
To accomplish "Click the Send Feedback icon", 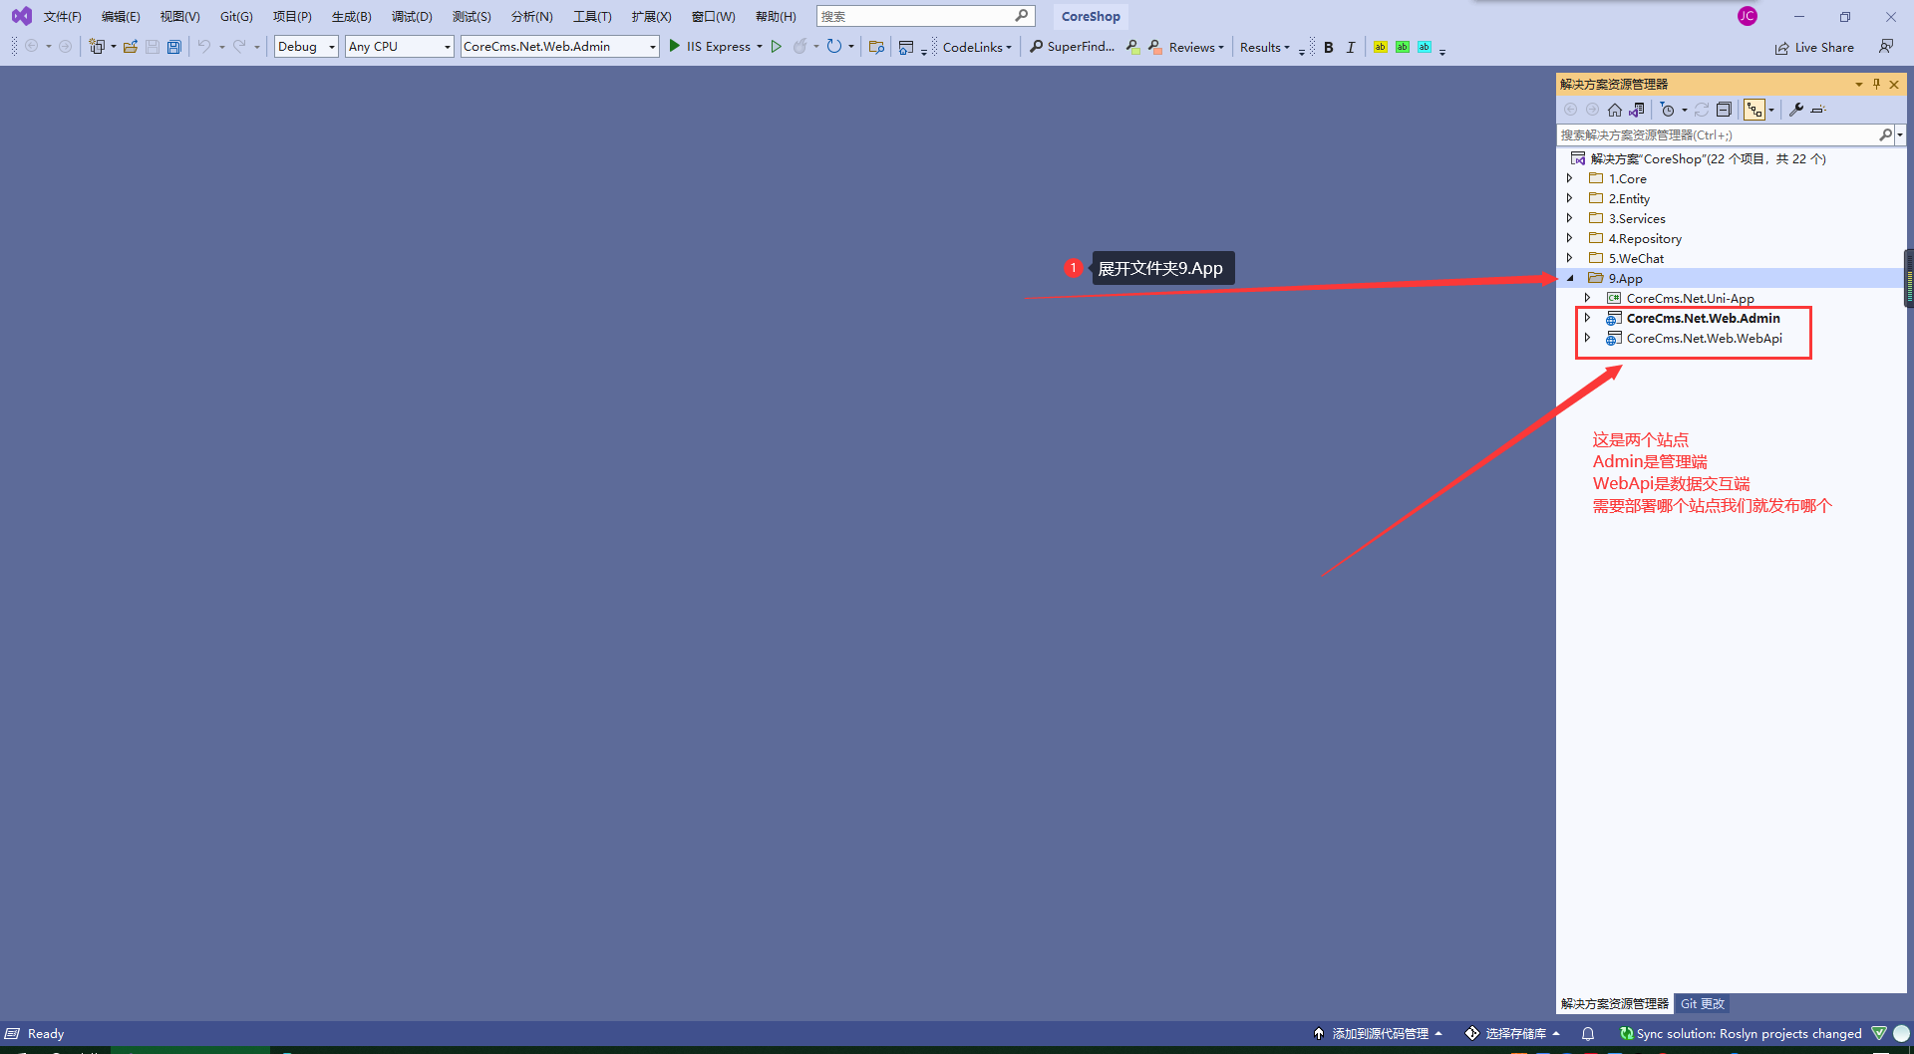I will click(x=1886, y=47).
